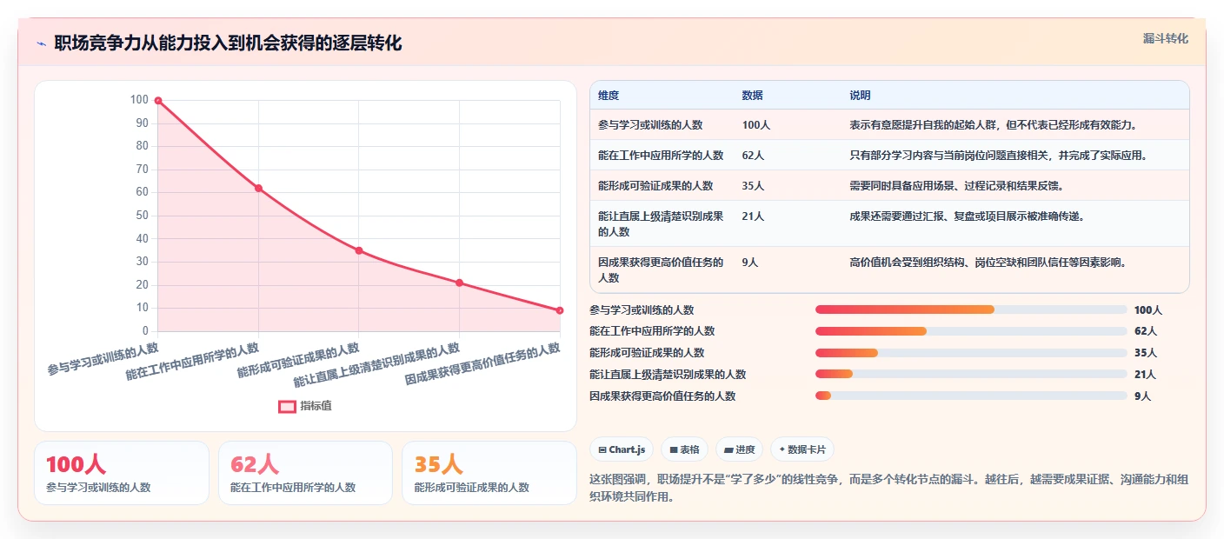Click x-axis label 因成果获得更高价值任务的人数

point(482,365)
